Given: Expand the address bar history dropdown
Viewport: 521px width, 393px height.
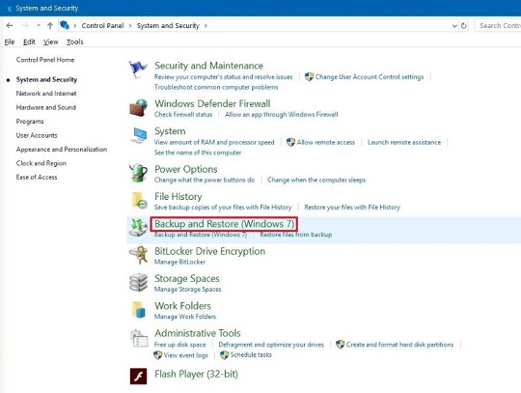Looking at the screenshot, I should [x=454, y=26].
